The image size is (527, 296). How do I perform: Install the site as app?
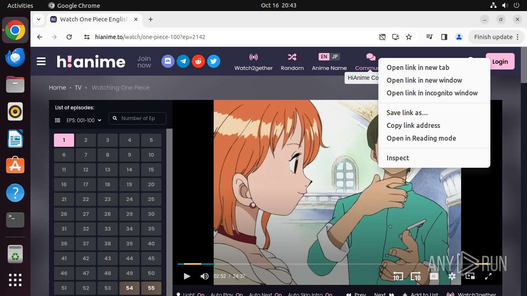pos(396,37)
